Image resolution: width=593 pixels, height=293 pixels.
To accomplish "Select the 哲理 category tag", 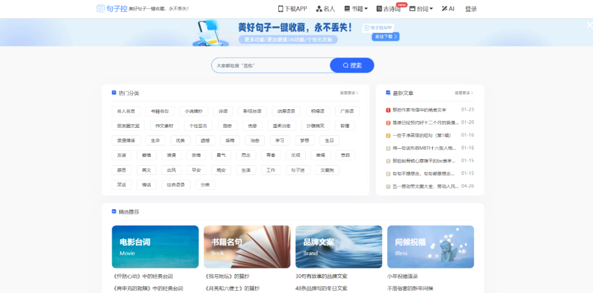I will pos(345,126).
